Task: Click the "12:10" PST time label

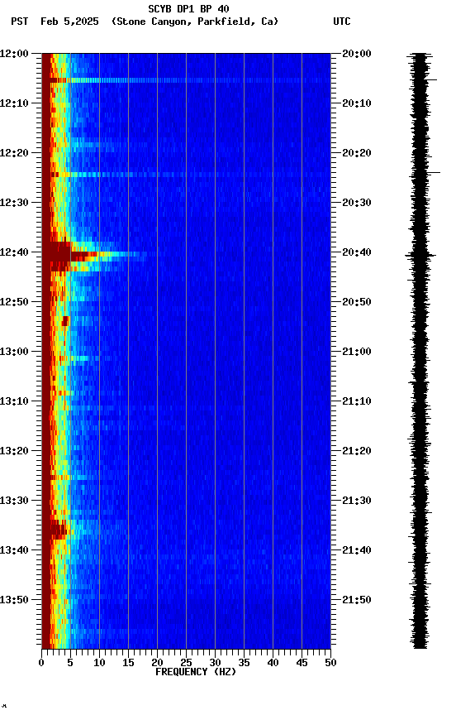Action: (14, 103)
